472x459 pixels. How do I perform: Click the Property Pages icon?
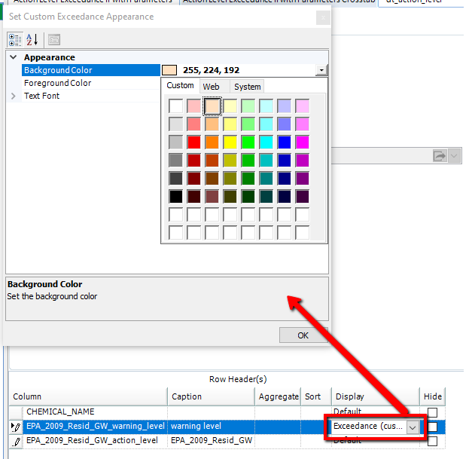pyautogui.click(x=54, y=40)
